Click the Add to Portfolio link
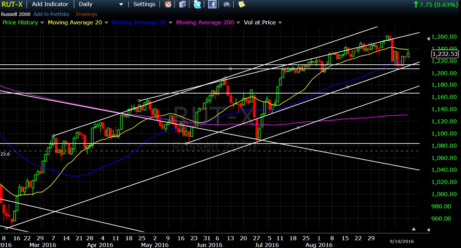Screen dimensions: 461x248 51,14
